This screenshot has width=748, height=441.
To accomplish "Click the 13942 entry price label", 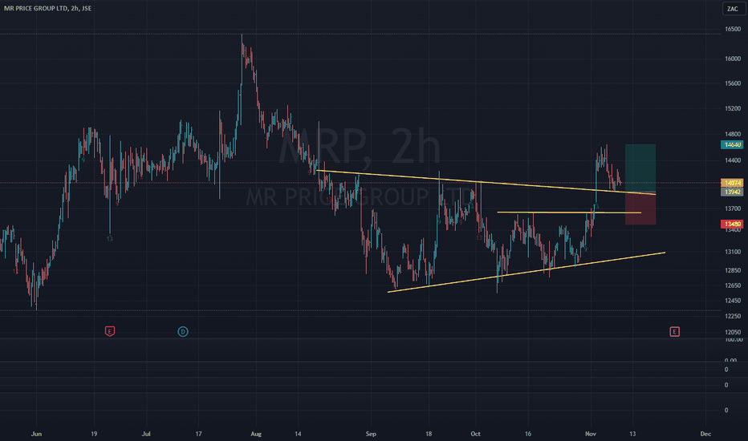I will [732, 192].
